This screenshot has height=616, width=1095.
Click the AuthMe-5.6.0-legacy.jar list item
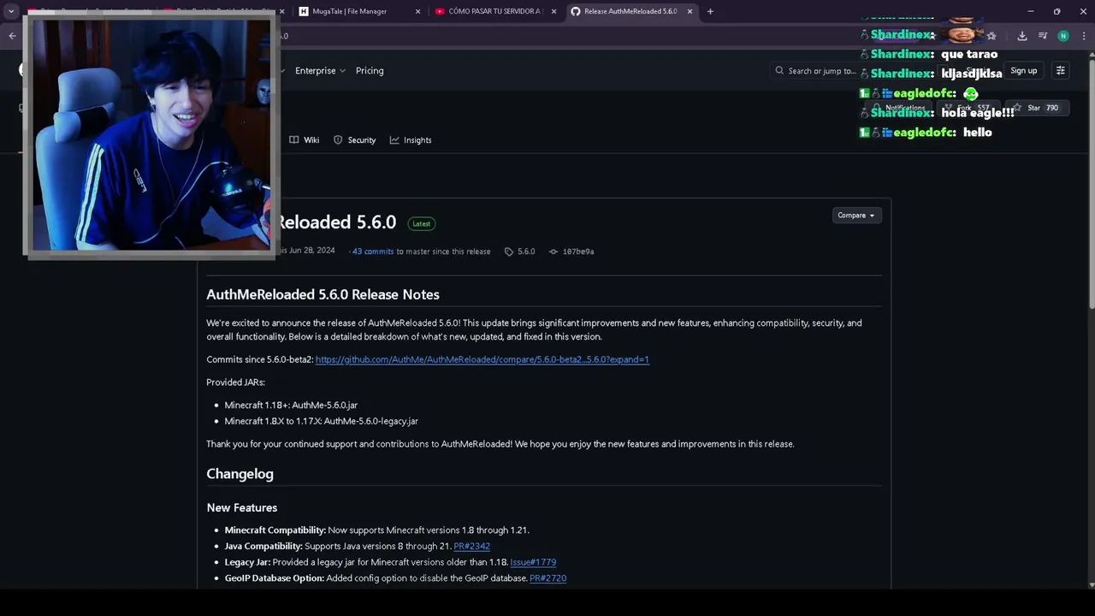pos(322,421)
